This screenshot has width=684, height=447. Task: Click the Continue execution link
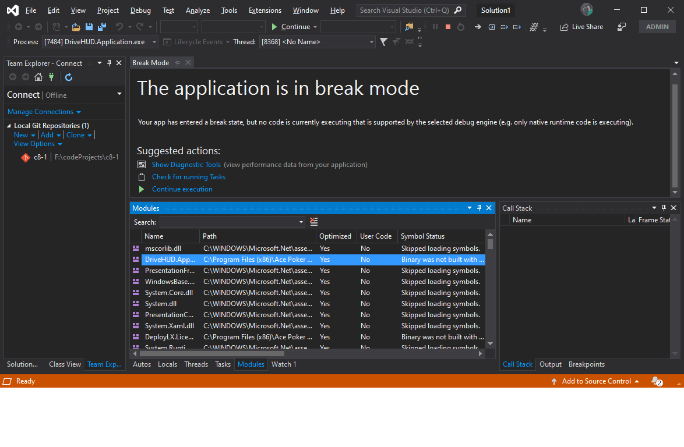point(182,189)
